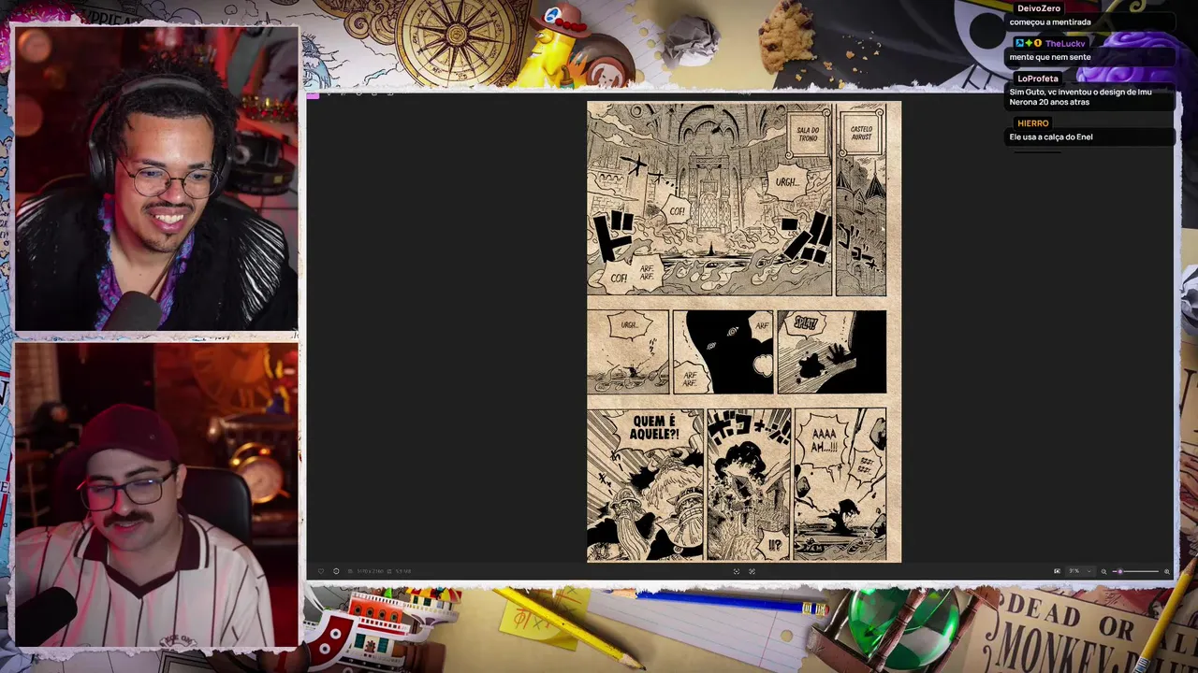Click the LoProfeta username in chat
The height and width of the screenshot is (673, 1198).
click(1038, 79)
